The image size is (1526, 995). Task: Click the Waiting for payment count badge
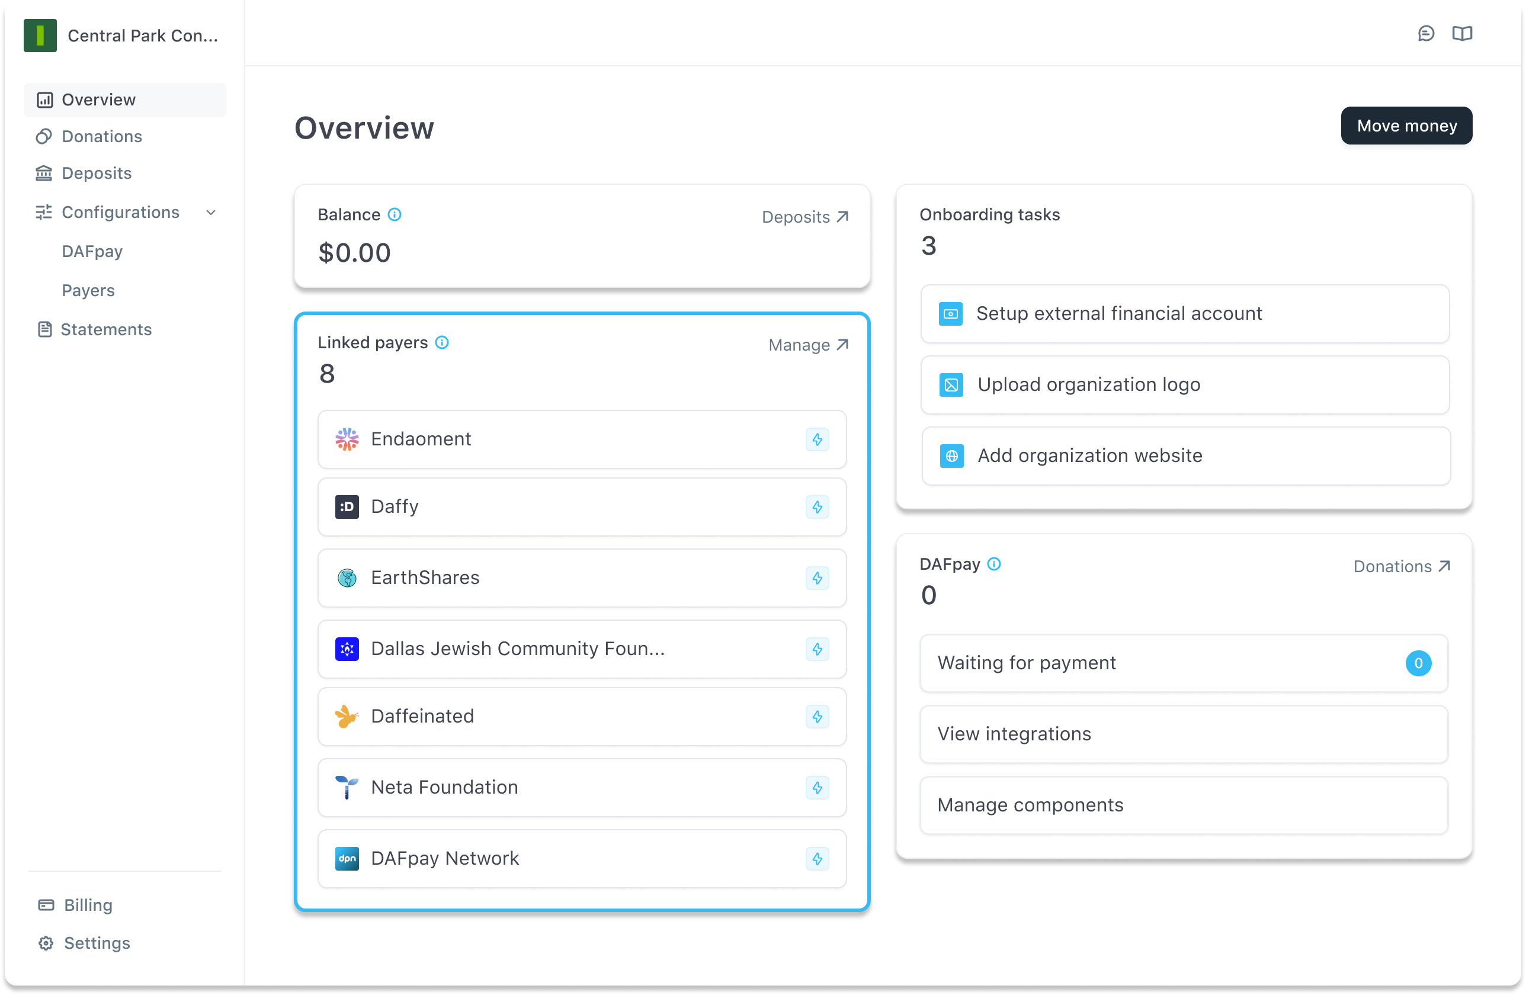[x=1418, y=663]
